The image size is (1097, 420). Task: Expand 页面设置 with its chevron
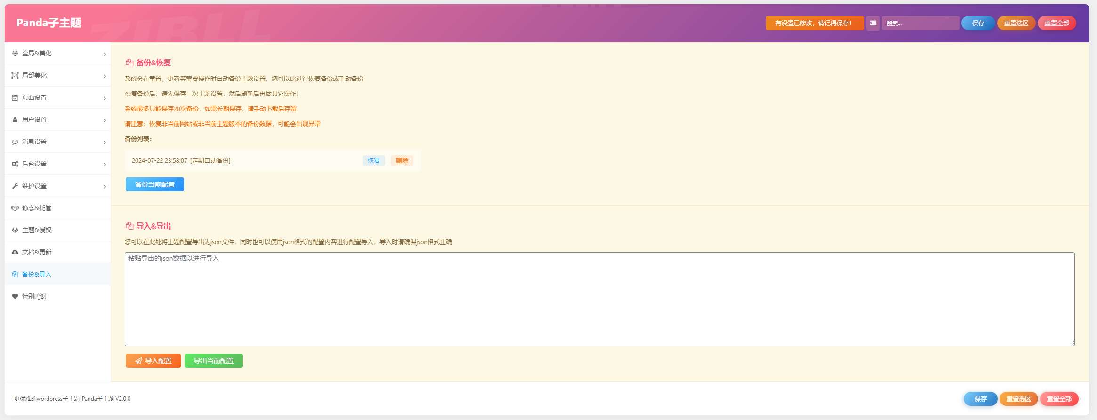click(x=105, y=98)
